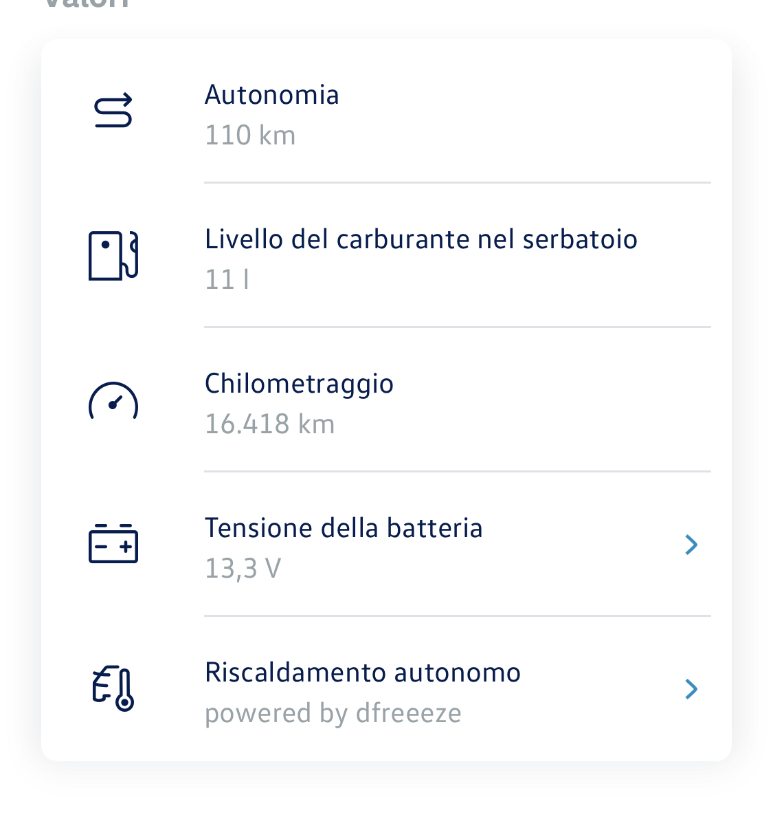Open Tensione della batteria details
773x817 pixels.
click(x=386, y=545)
